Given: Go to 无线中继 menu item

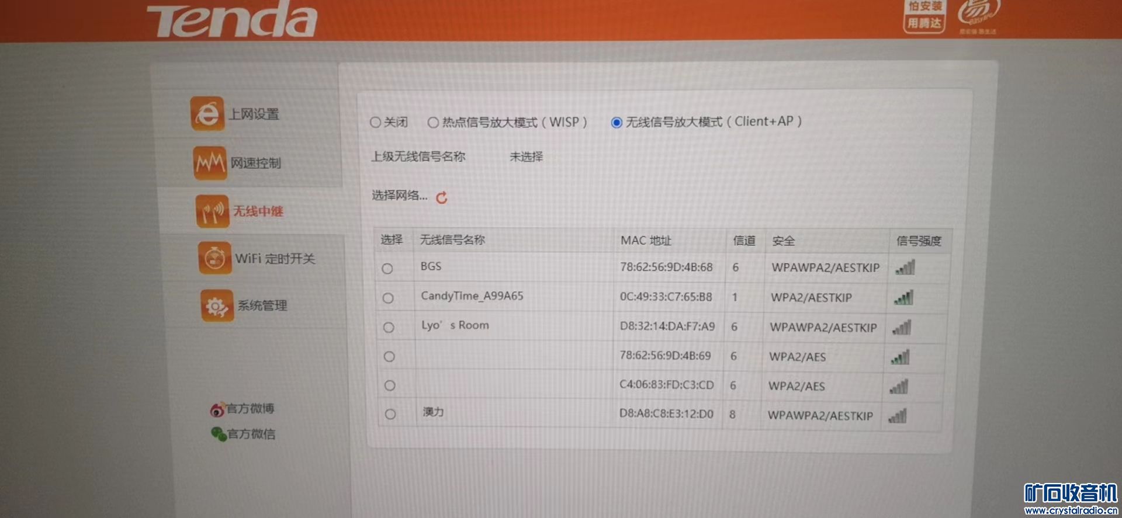Looking at the screenshot, I should pos(258,211).
